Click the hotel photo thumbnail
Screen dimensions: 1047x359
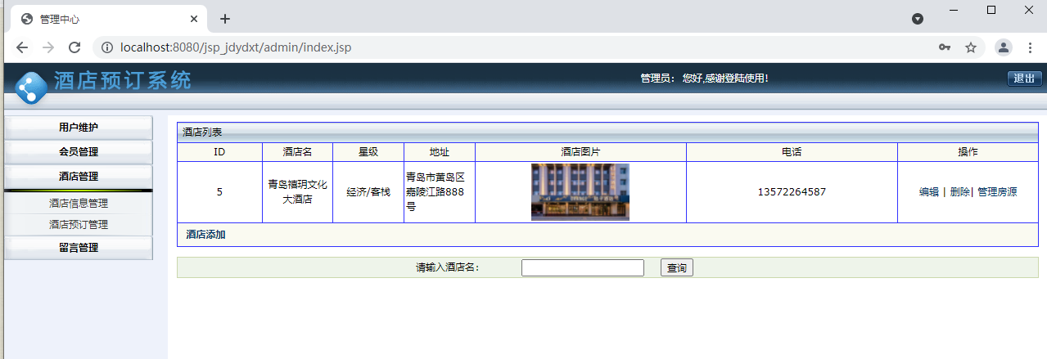click(x=580, y=192)
